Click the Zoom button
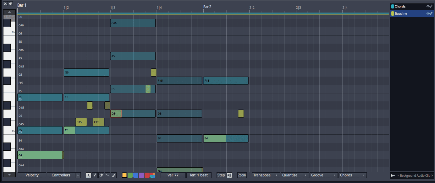Screen dimensions: 435x183 (x=242, y=175)
